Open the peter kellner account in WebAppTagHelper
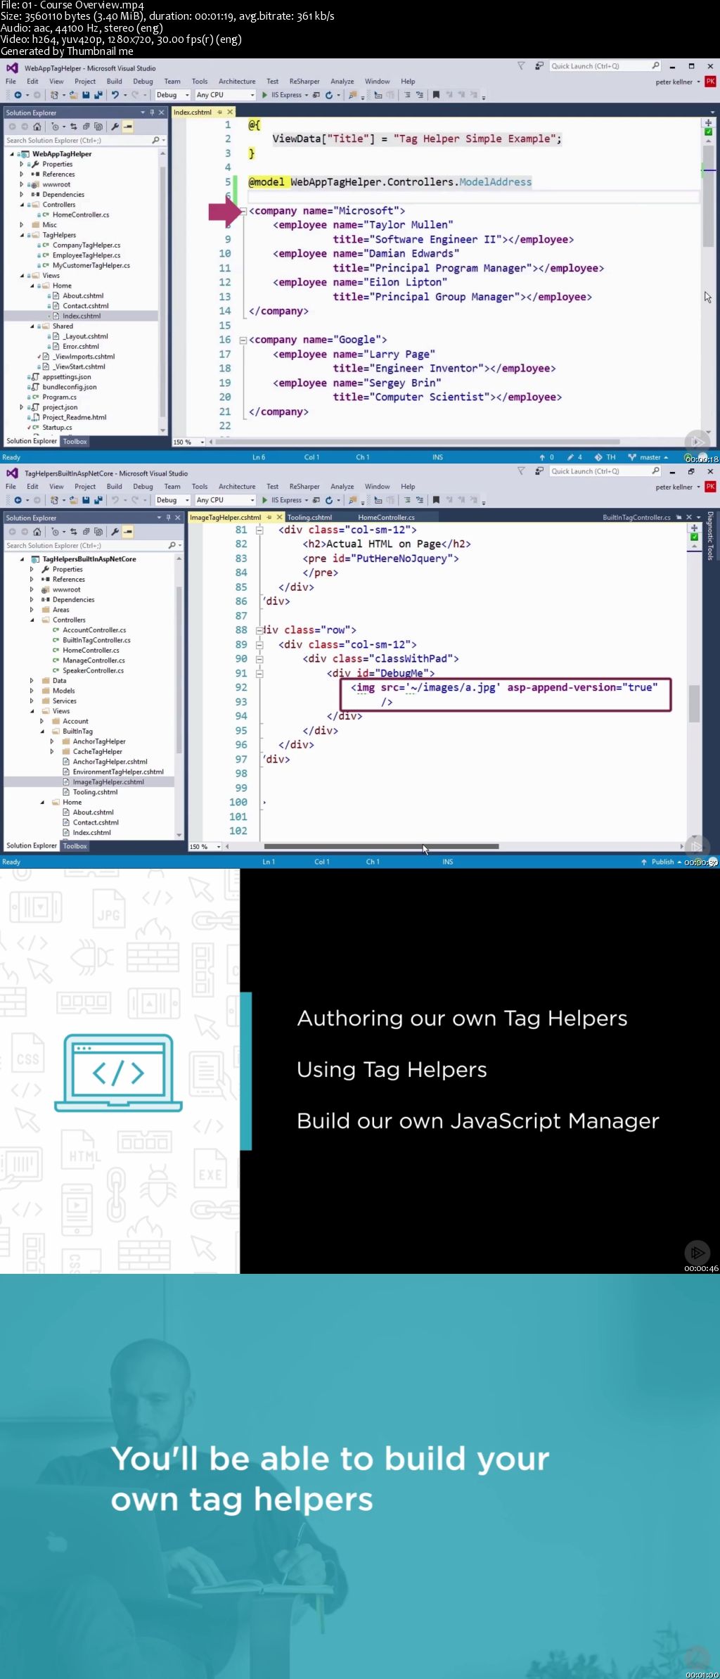Image resolution: width=720 pixels, height=1679 pixels. point(678,82)
